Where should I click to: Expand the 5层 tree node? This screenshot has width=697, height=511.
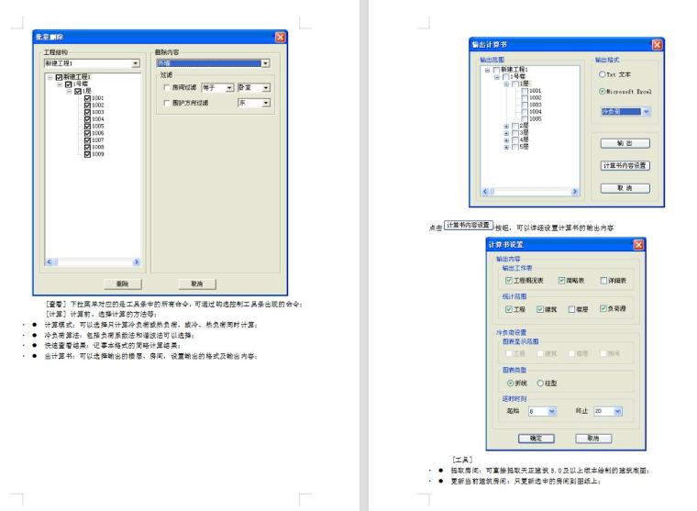coord(505,147)
